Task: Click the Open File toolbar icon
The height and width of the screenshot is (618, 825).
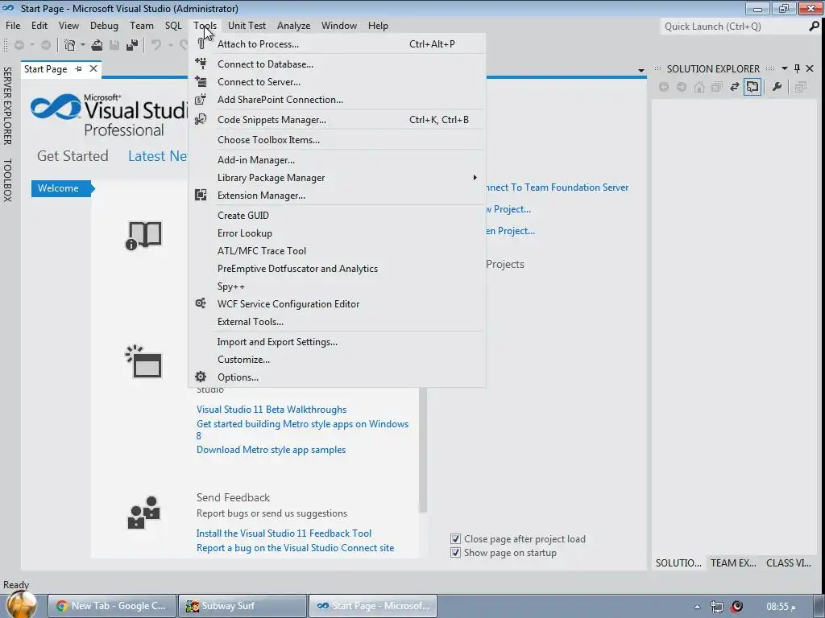Action: (x=97, y=45)
